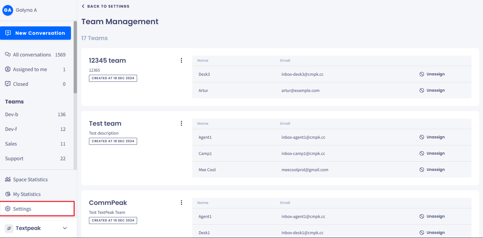Viewport: 483px width, 238px height.
Task: Click the New Conversation chat-plus icon
Action: click(x=8, y=33)
